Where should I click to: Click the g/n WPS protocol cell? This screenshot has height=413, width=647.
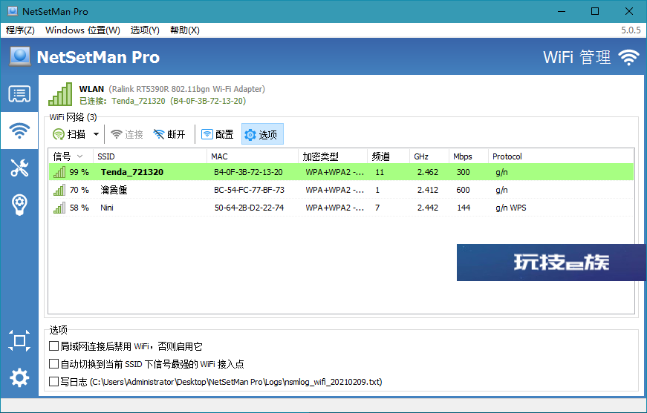(x=511, y=208)
